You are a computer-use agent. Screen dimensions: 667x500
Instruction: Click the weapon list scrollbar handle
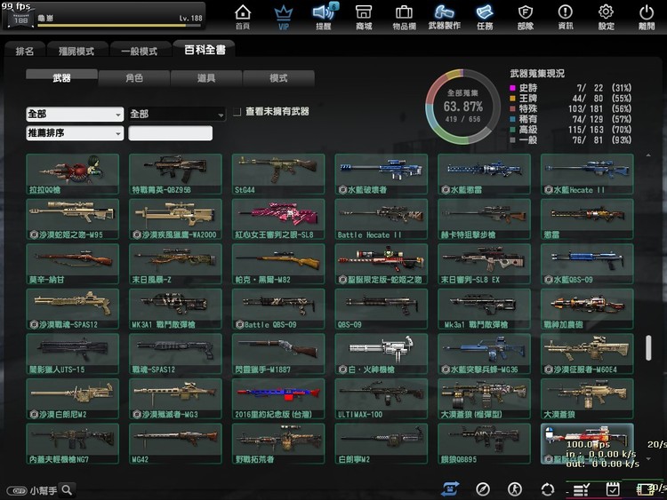click(x=648, y=348)
